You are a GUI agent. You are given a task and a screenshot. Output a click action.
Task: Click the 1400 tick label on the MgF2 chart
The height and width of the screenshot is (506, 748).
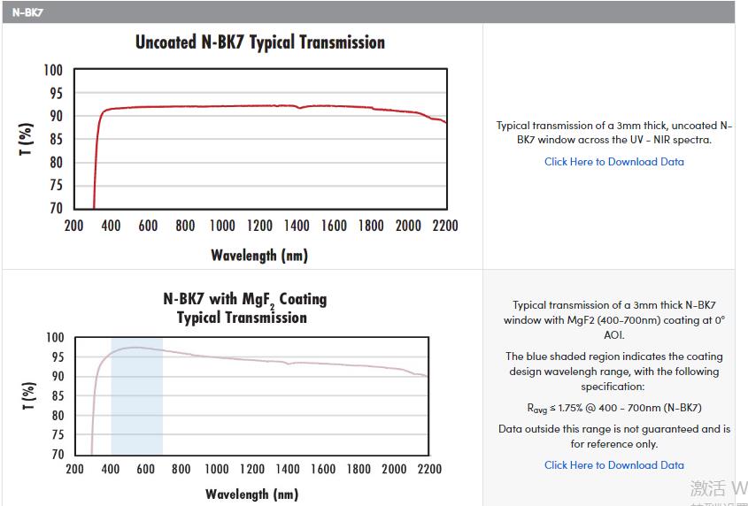pos(287,469)
